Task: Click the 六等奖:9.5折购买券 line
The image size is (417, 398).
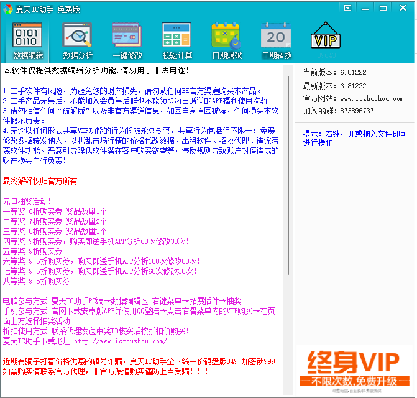Action: point(101,261)
